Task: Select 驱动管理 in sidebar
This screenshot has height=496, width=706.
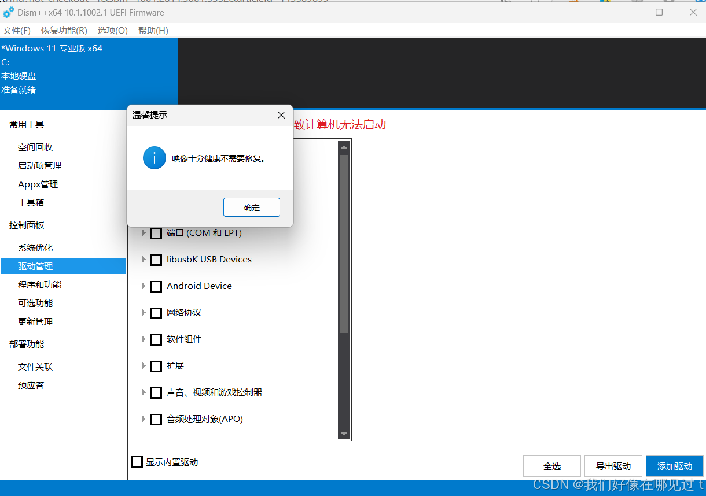Action: [x=63, y=266]
